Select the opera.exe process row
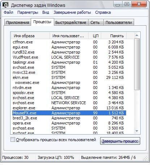This screenshot has height=165, width=150. [x=69, y=123]
